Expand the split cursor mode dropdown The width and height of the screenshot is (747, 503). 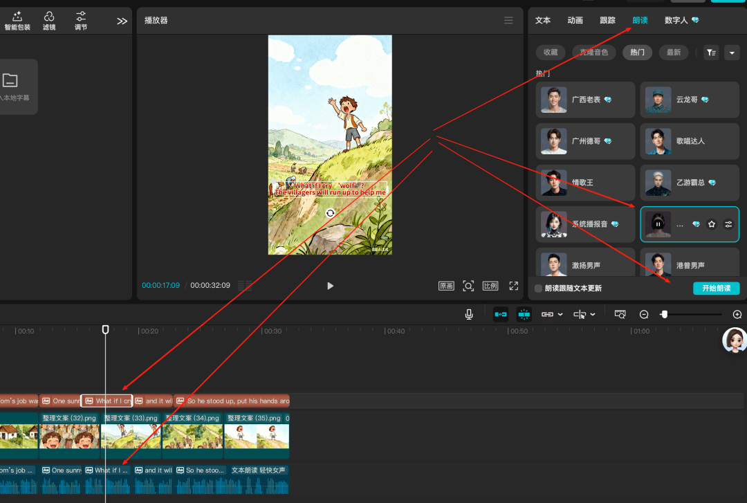(593, 315)
